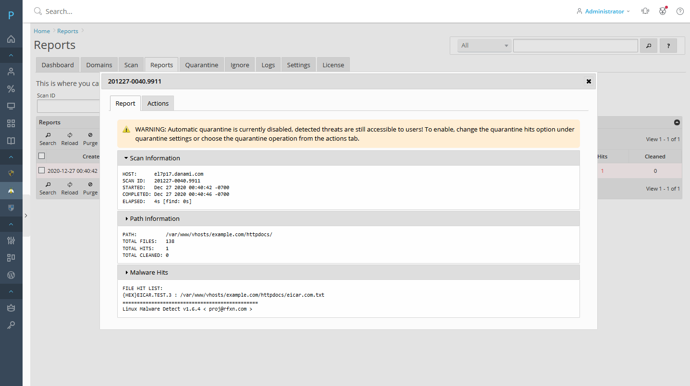
Task: Click the Plesk logo in the sidebar
Action: pyautogui.click(x=11, y=16)
